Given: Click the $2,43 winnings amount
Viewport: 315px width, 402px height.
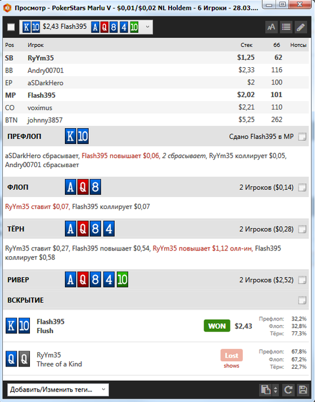Looking at the screenshot, I should pos(243,326).
